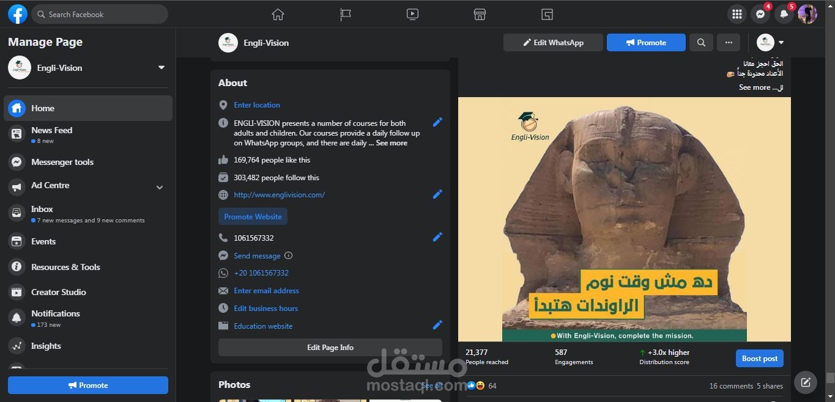Click the Engli-Vision page avatar in header
The height and width of the screenshot is (402, 835).
coord(228,43)
